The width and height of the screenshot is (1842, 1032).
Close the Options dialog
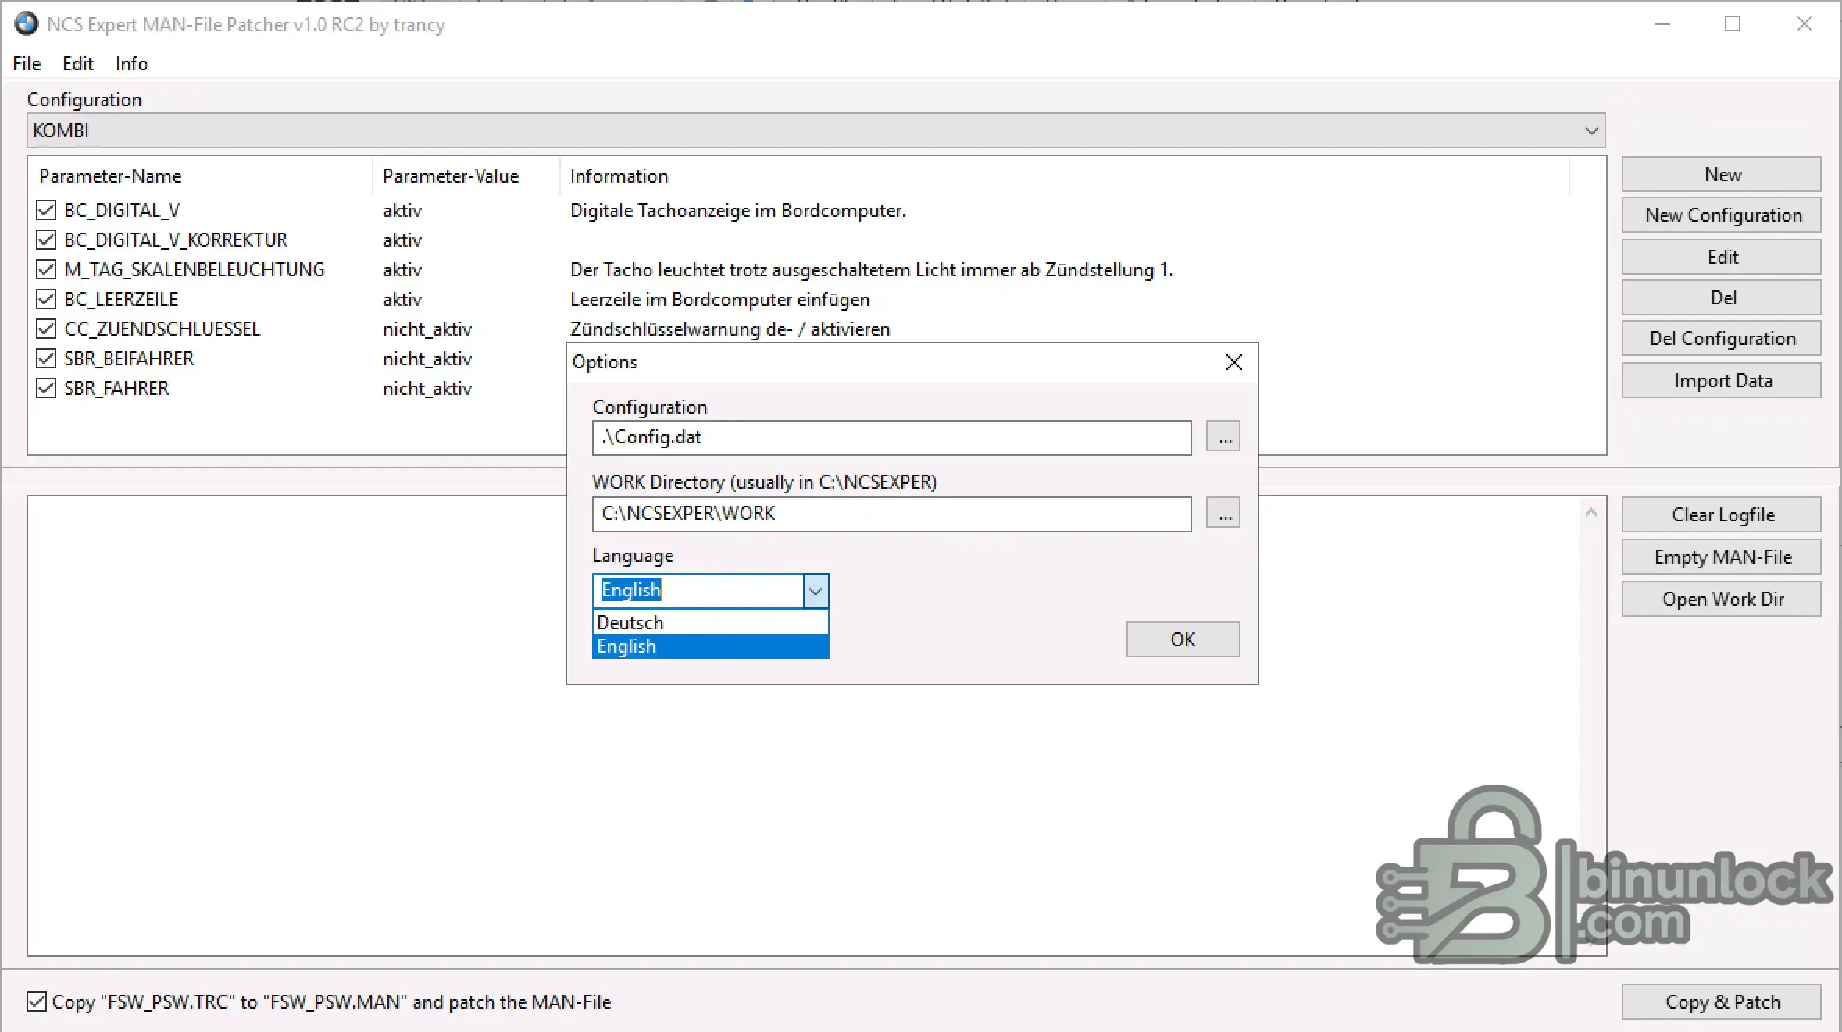(1234, 362)
